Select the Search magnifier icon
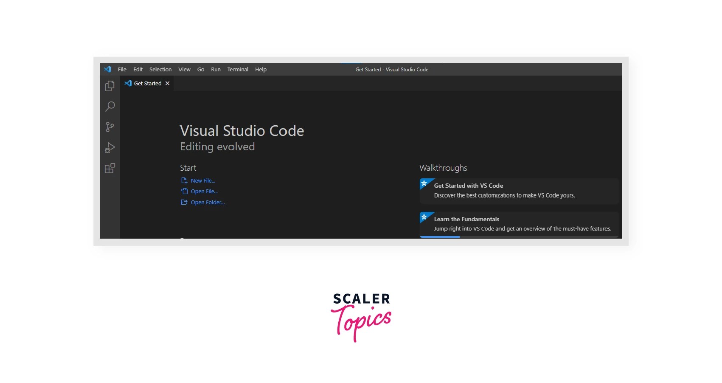 [x=110, y=106]
